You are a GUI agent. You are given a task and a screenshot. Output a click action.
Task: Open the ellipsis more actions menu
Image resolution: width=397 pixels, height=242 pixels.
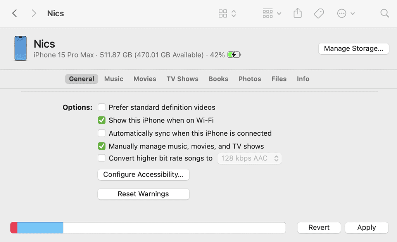(345, 14)
